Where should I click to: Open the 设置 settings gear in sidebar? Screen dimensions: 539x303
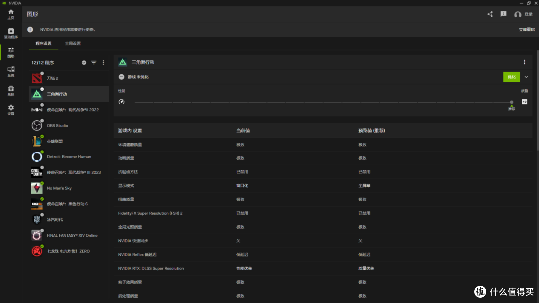[11, 110]
